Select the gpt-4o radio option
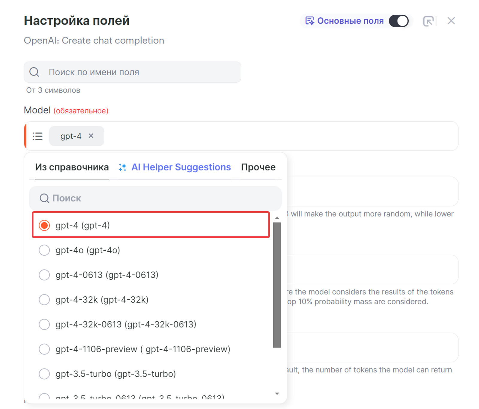The width and height of the screenshot is (479, 409). (x=44, y=250)
